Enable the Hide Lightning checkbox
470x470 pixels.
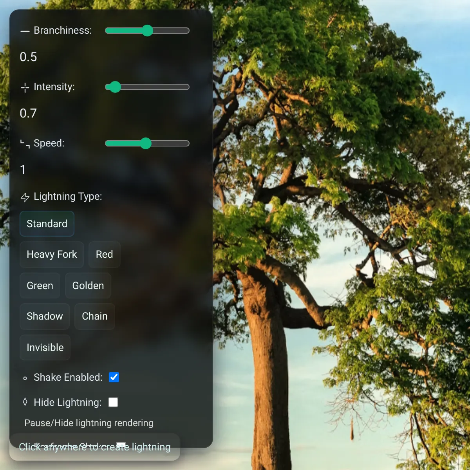tap(113, 402)
